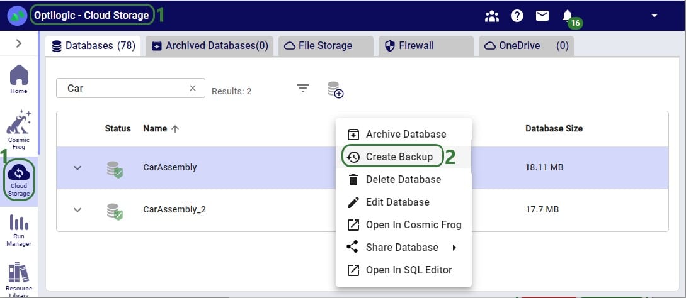Expand the left navigation sidebar
Viewport: 686px width, 298px height.
click(19, 43)
